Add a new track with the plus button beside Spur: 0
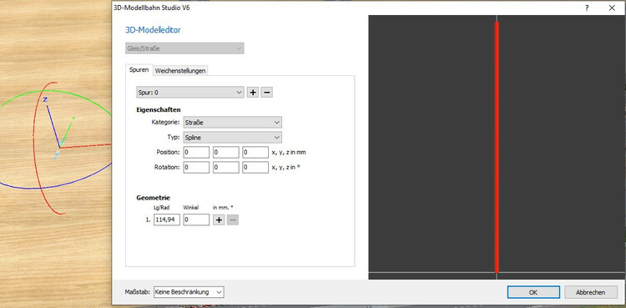Viewport: 626px width, 308px height. point(252,93)
